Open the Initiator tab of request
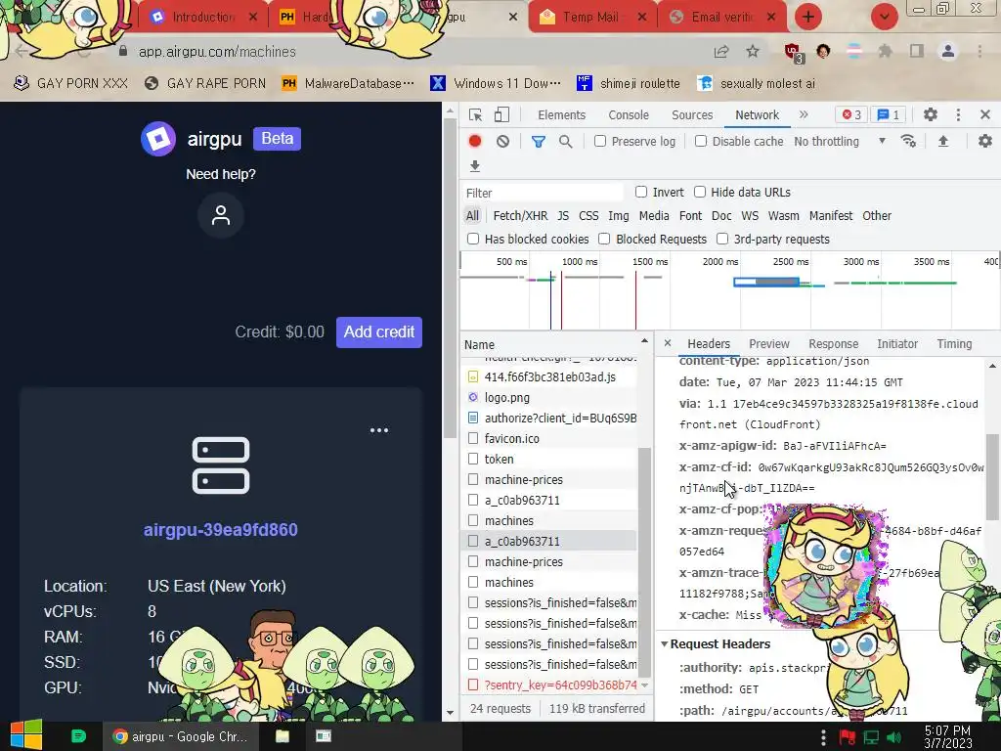 click(897, 343)
